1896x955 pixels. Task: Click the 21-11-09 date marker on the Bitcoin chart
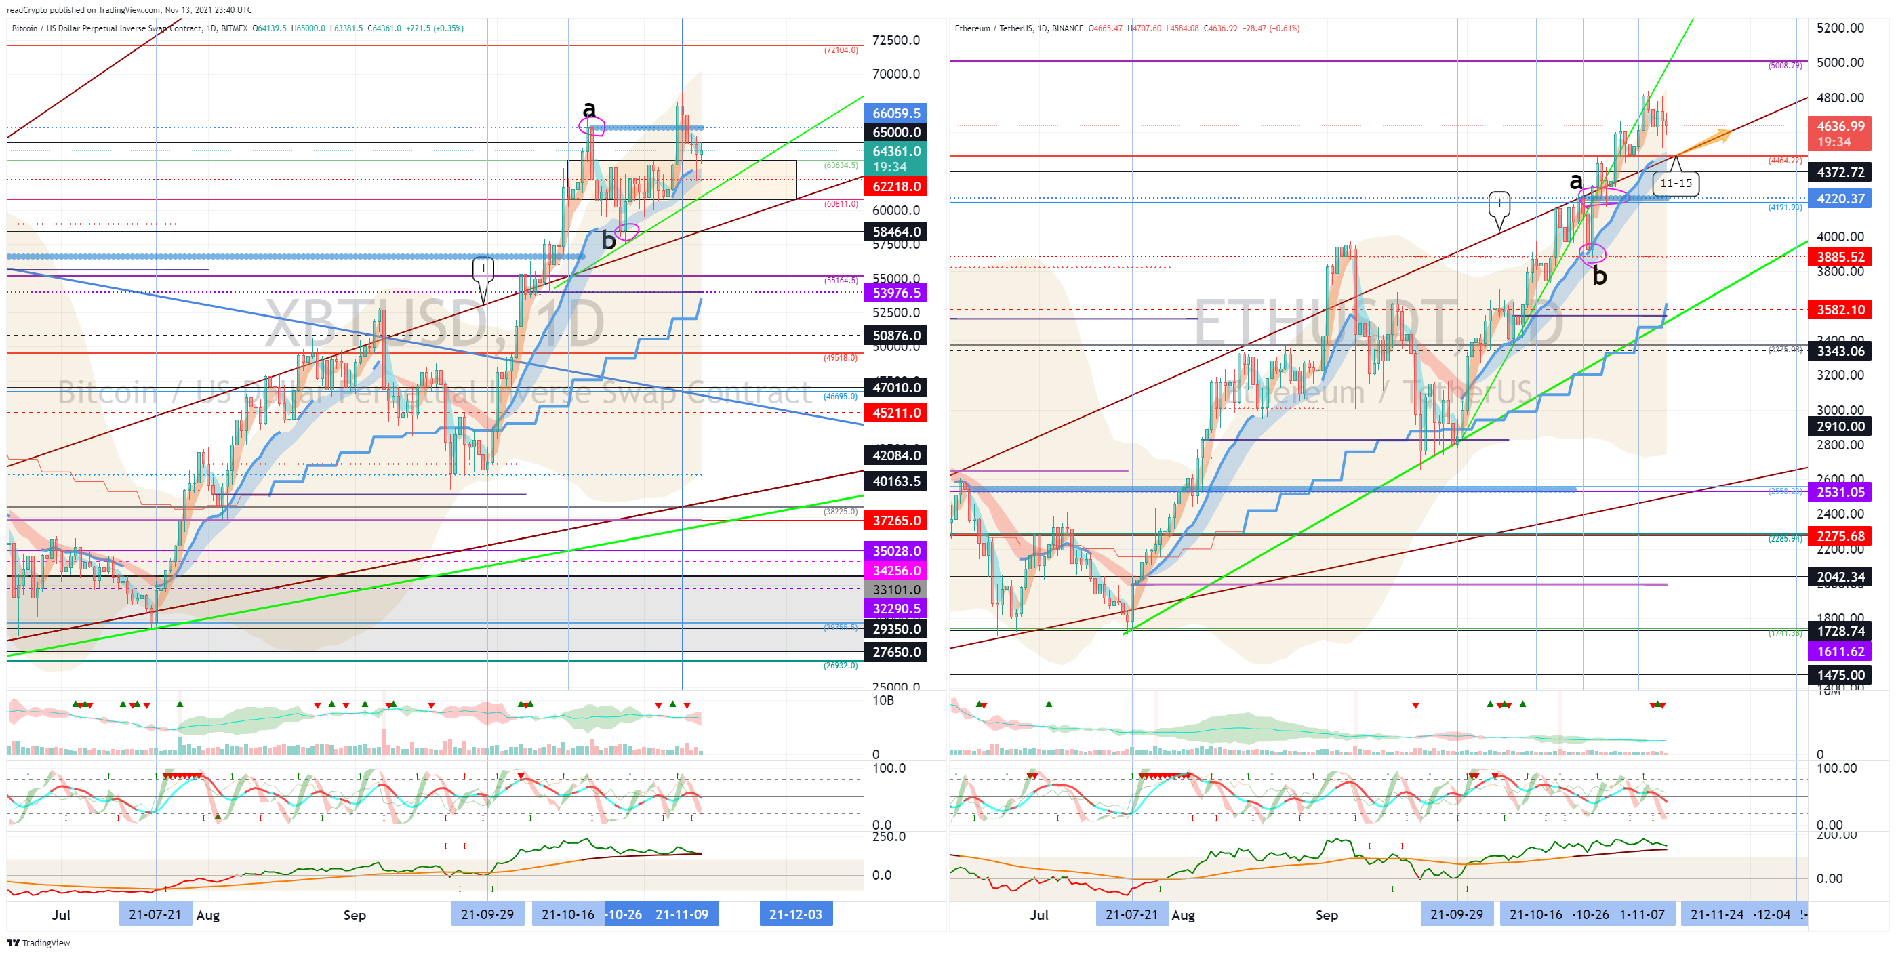click(x=683, y=914)
